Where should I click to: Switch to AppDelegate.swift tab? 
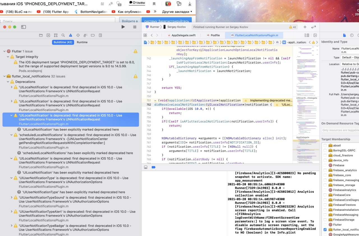coord(181,35)
